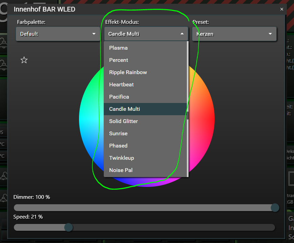
Task: Choose Ripple Rainbow effect
Action: [145, 72]
